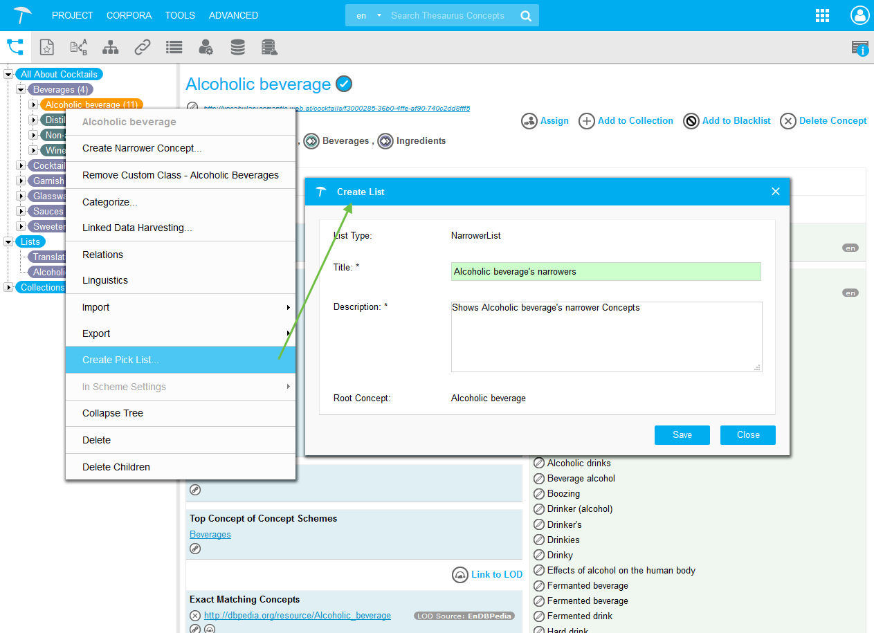This screenshot has height=633, width=874.
Task: Choose Create Narrower Concept from context menu
Action: tap(142, 148)
